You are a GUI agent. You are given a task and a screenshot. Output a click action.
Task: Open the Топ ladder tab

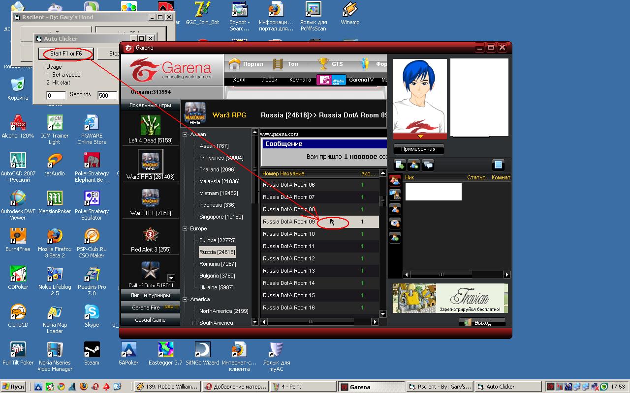(278, 64)
